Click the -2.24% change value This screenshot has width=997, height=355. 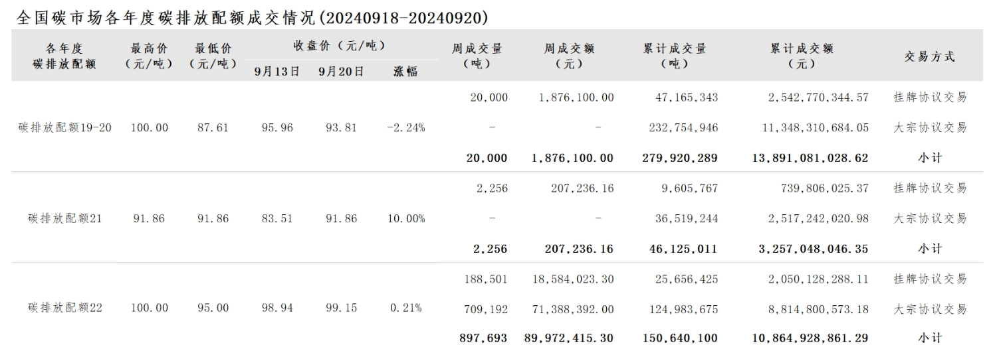(405, 128)
